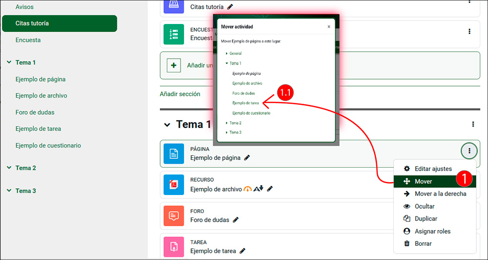Open Avisos in the sidebar
Screen dimensions: 488x260
pos(24,6)
